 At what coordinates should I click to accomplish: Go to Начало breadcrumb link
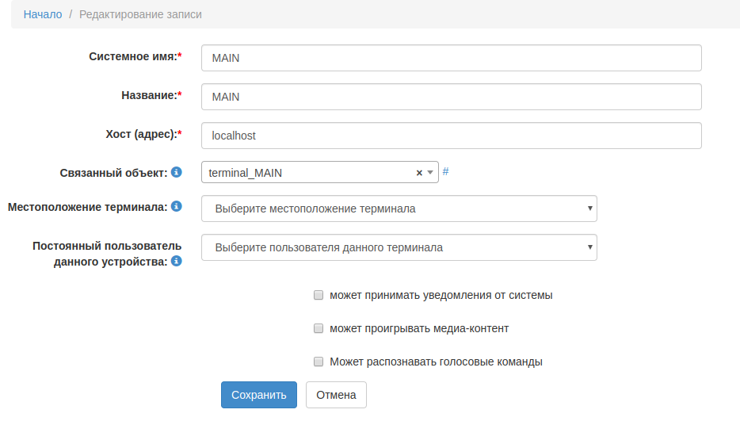(x=43, y=14)
